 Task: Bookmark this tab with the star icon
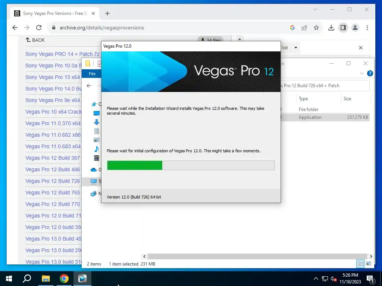pyautogui.click(x=316, y=28)
